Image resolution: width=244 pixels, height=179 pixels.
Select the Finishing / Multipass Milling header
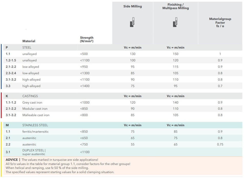[x=175, y=6]
